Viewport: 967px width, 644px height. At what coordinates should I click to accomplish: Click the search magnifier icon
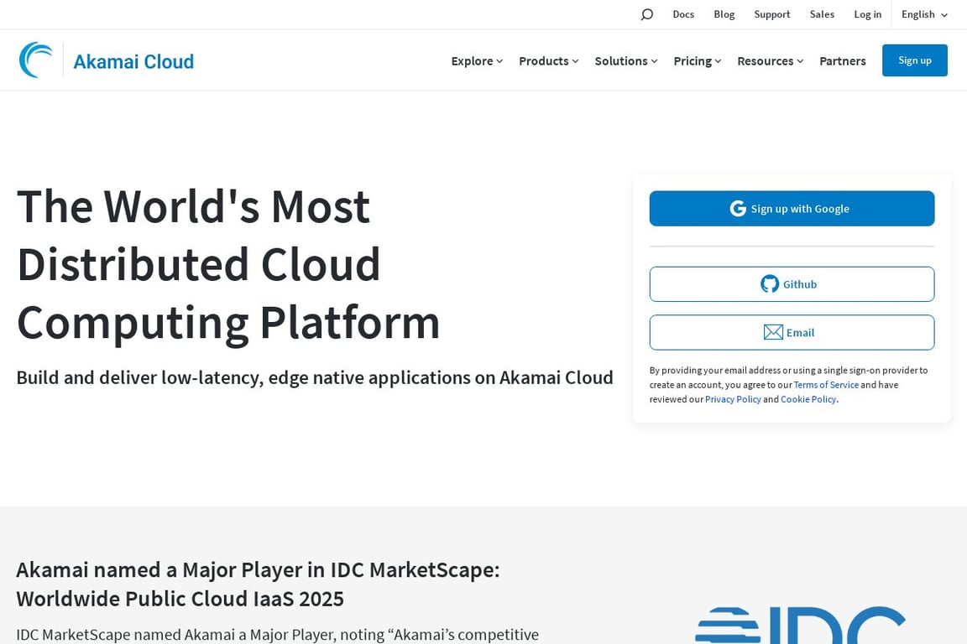(x=646, y=14)
